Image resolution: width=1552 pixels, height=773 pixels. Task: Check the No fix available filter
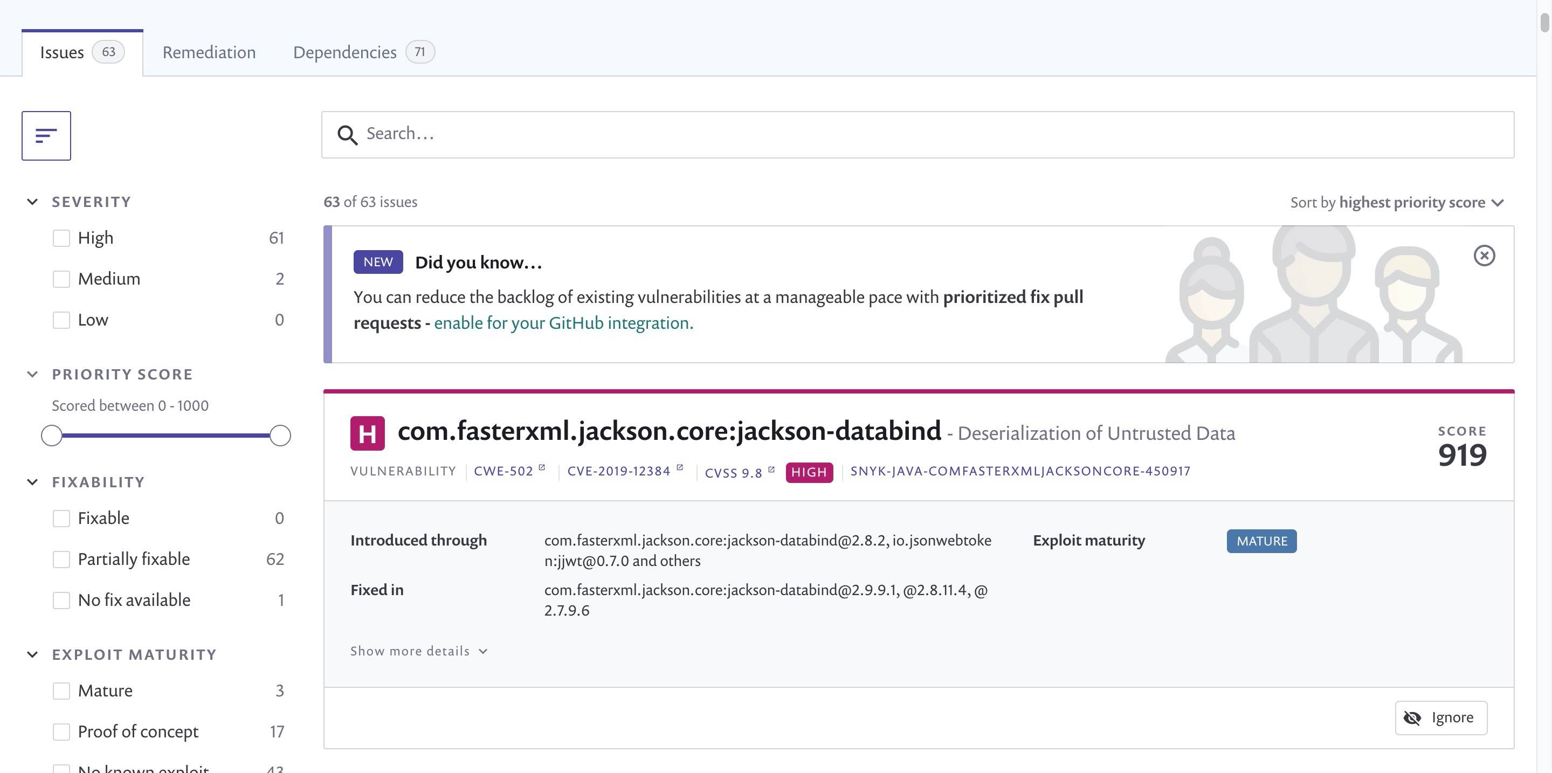61,600
